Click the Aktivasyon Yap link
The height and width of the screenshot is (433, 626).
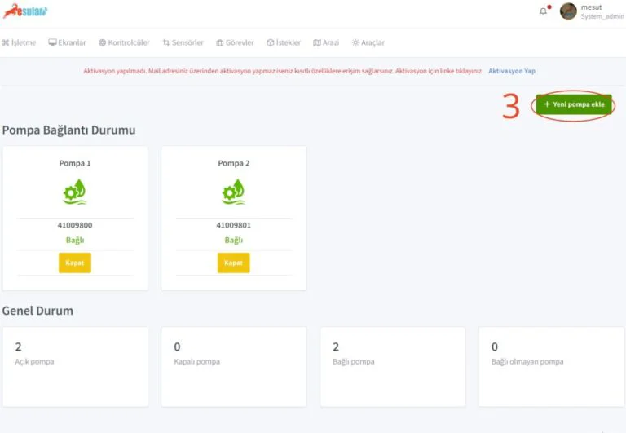tap(511, 71)
